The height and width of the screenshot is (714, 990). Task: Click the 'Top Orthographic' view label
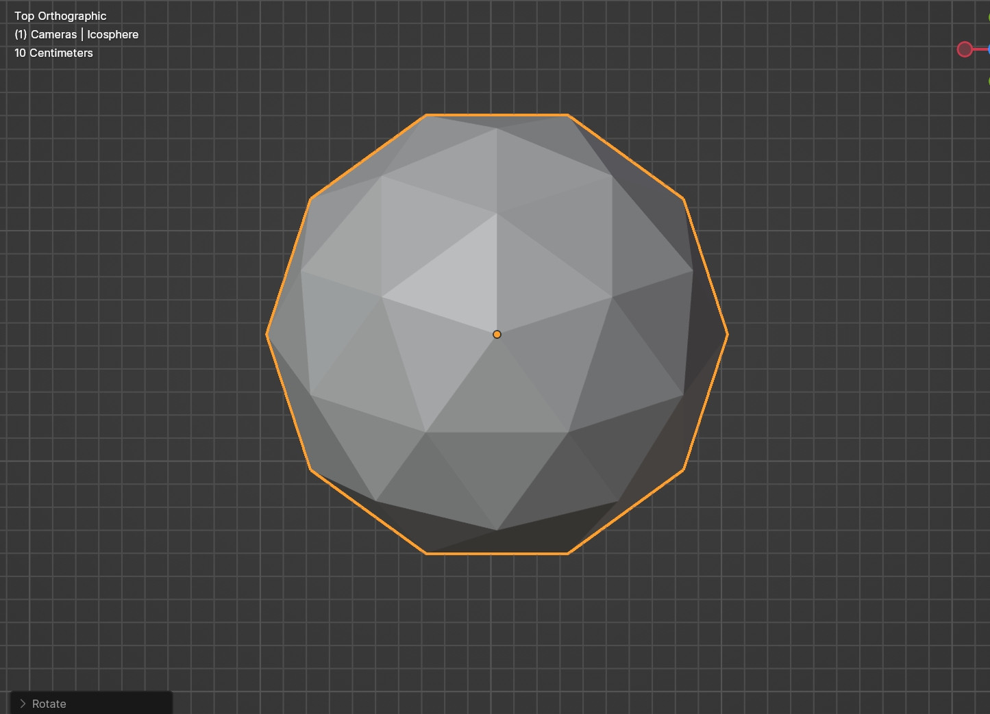click(x=60, y=16)
